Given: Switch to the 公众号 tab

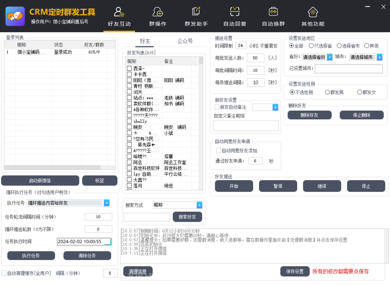Looking at the screenshot, I should (185, 41).
